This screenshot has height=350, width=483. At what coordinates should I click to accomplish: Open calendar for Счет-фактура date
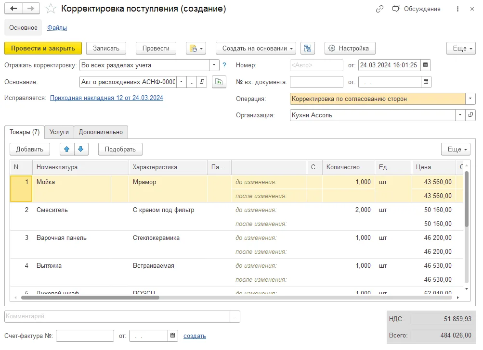[x=173, y=336]
